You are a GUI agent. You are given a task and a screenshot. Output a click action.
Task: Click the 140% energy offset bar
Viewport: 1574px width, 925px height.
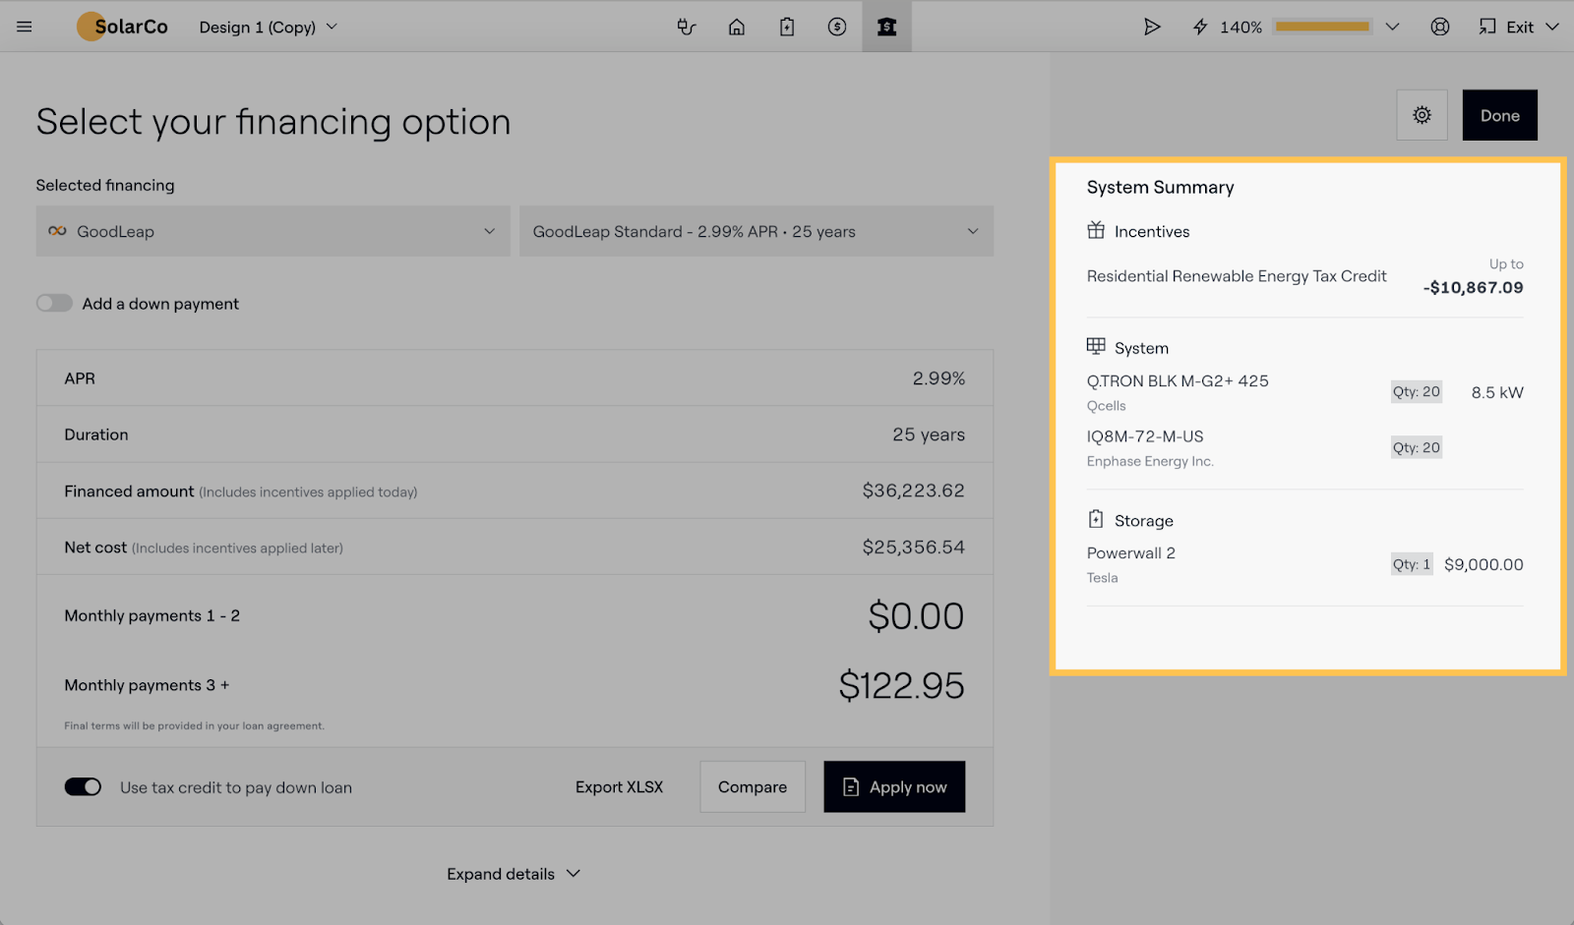(1321, 27)
